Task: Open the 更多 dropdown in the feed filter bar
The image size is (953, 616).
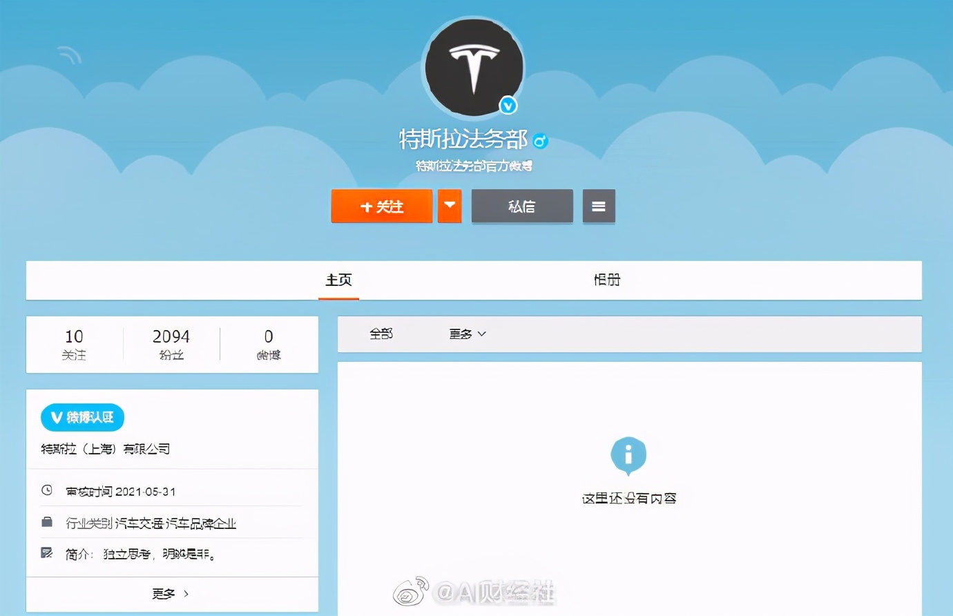Action: click(x=468, y=334)
